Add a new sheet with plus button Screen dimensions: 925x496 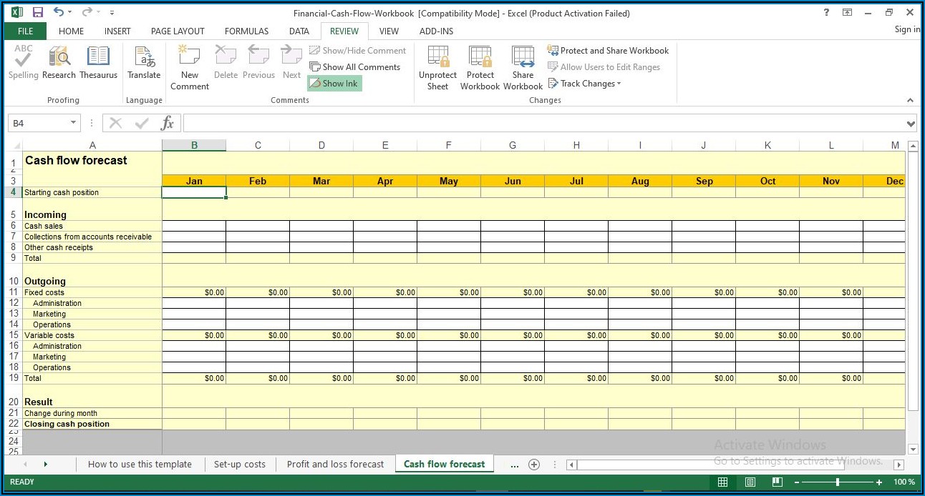click(x=533, y=465)
